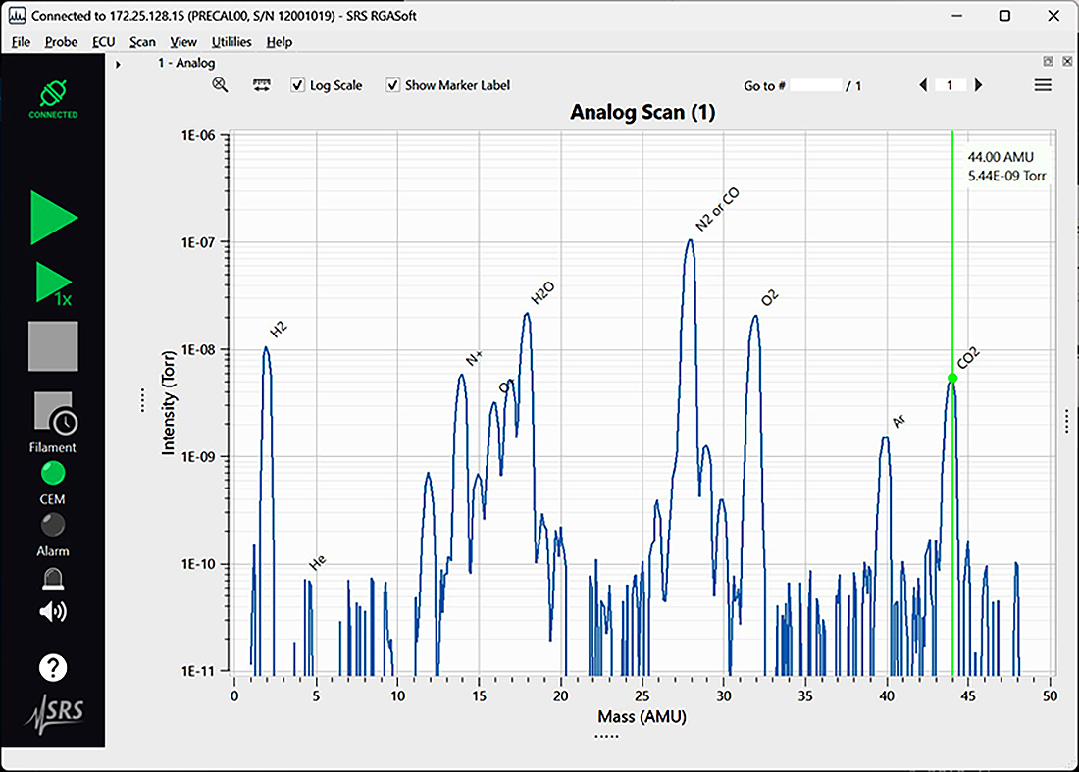Run a single scan with 1x button
Screen dimensions: 1079x772
click(54, 283)
